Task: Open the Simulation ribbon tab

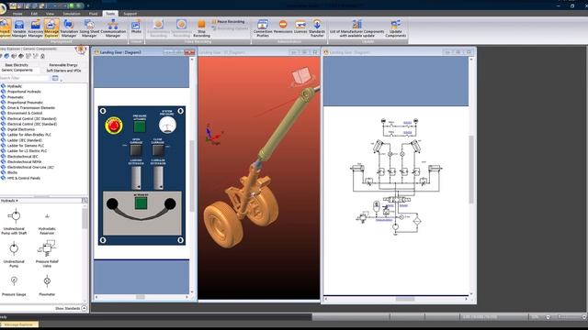Action: (x=72, y=14)
